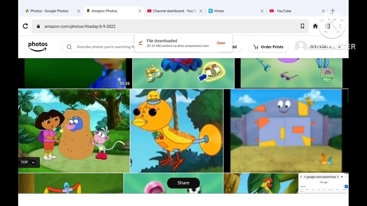Close the Channel dashboard YouTube tab
Image resolution: width=367 pixels, height=206 pixels.
(x=201, y=11)
